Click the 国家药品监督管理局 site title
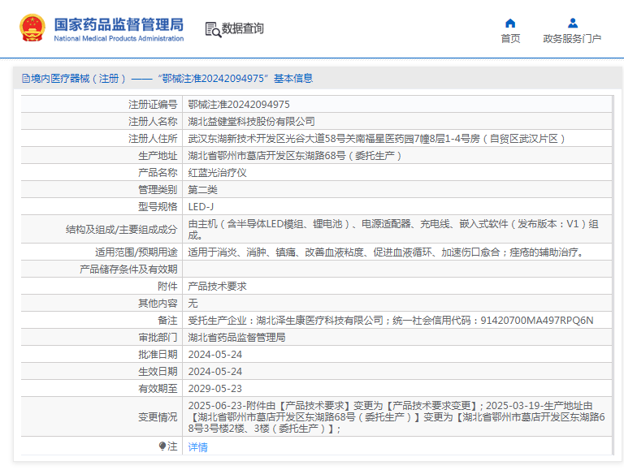The width and height of the screenshot is (624, 470). point(119,24)
